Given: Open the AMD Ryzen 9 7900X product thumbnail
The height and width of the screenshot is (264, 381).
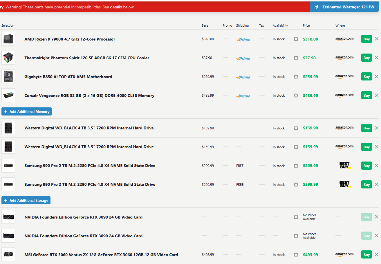Looking at the screenshot, I should pos(8,39).
